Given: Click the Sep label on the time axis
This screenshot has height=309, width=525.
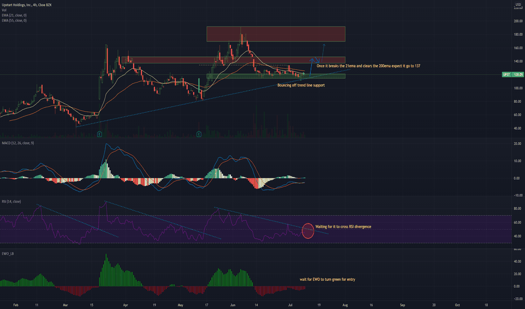Looking at the screenshot, I should (402, 305).
